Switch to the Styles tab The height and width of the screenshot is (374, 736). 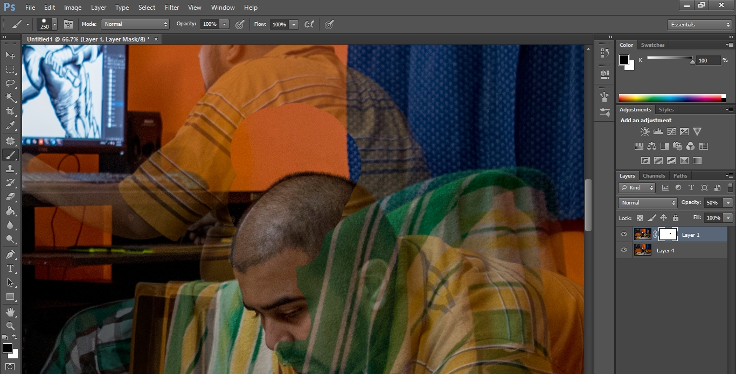[x=666, y=110]
